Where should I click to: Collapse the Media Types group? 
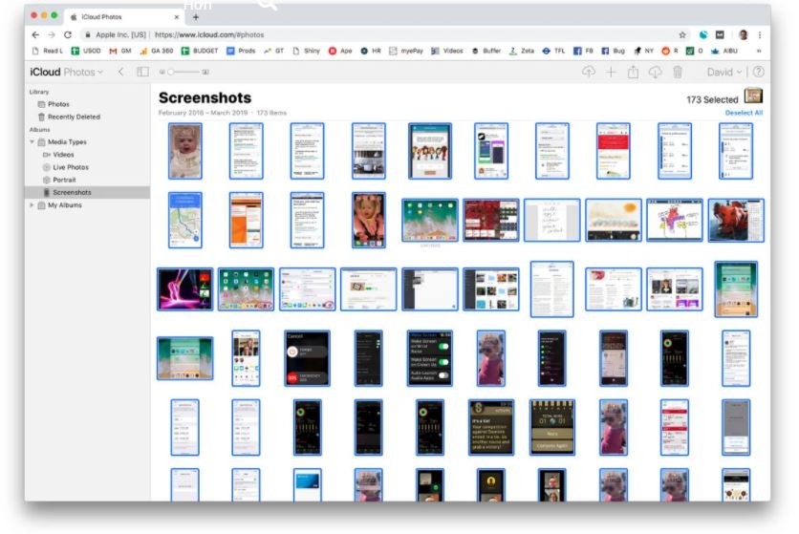coord(32,141)
